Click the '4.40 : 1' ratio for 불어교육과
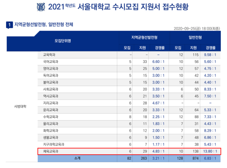The image size is (227, 168). 210,82
